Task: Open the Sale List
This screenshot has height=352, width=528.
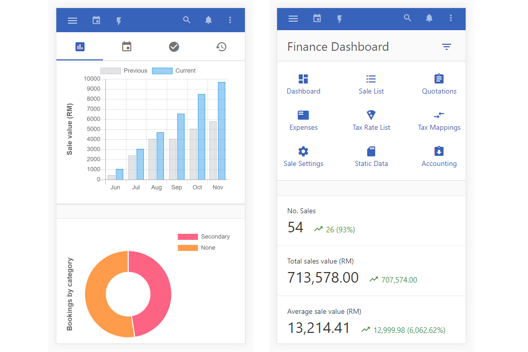Action: pos(371,83)
